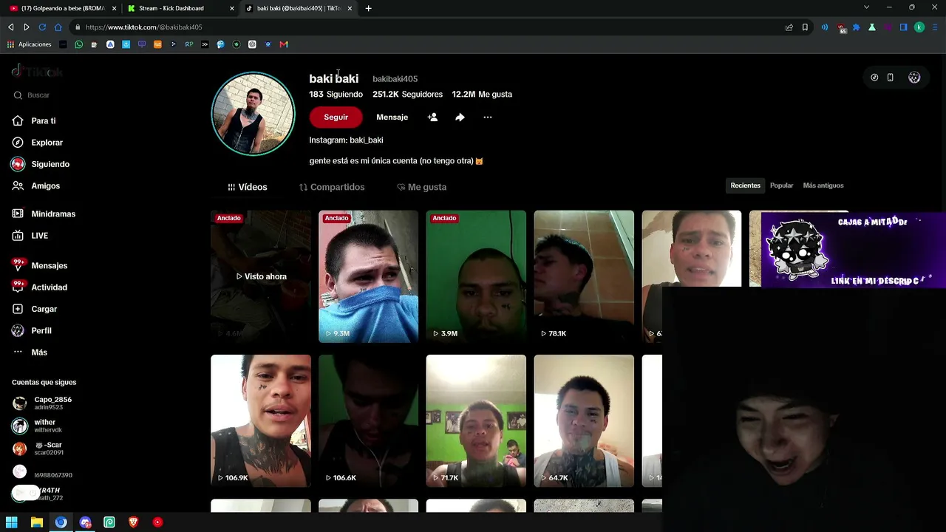This screenshot has height=532, width=946.
Task: Open the tab search dropdown arrow
Action: 866,7
